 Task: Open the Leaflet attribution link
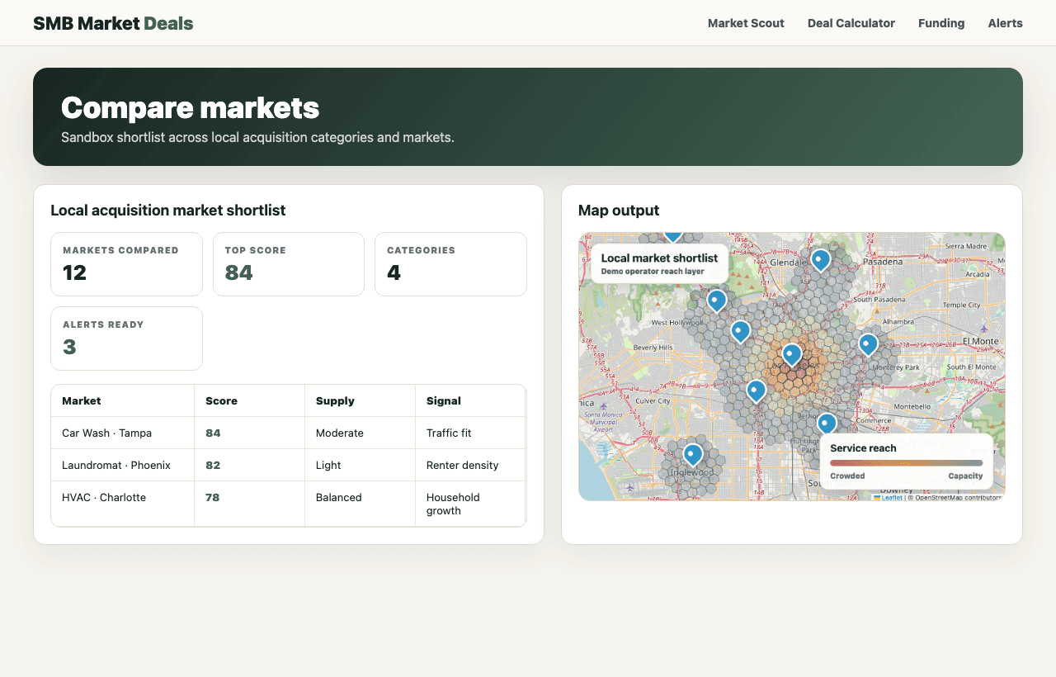(892, 497)
